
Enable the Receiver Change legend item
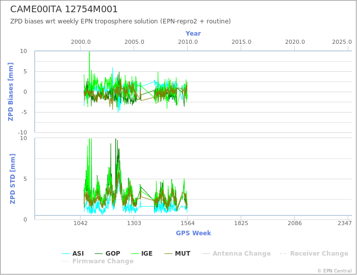tap(314, 254)
